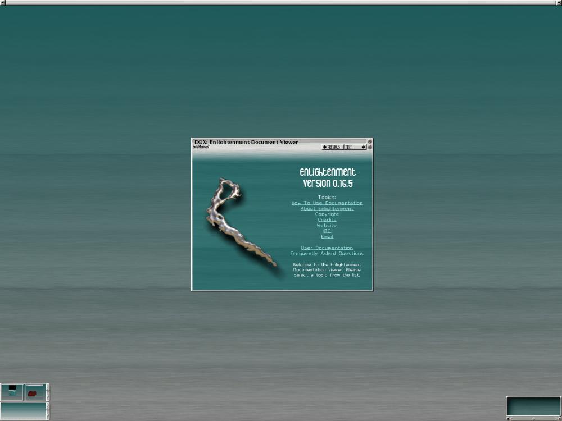562x421 pixels.
Task: Follow the Website link
Action: pos(327,225)
